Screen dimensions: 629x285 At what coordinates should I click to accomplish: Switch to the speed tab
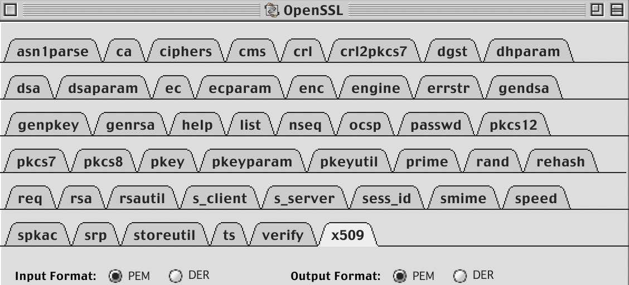pos(536,198)
